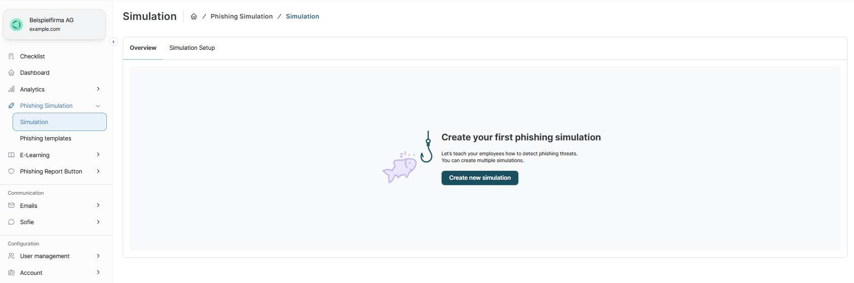Select Simulation item in sidebar

point(59,122)
